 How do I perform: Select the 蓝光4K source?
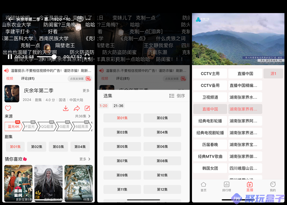13,127
